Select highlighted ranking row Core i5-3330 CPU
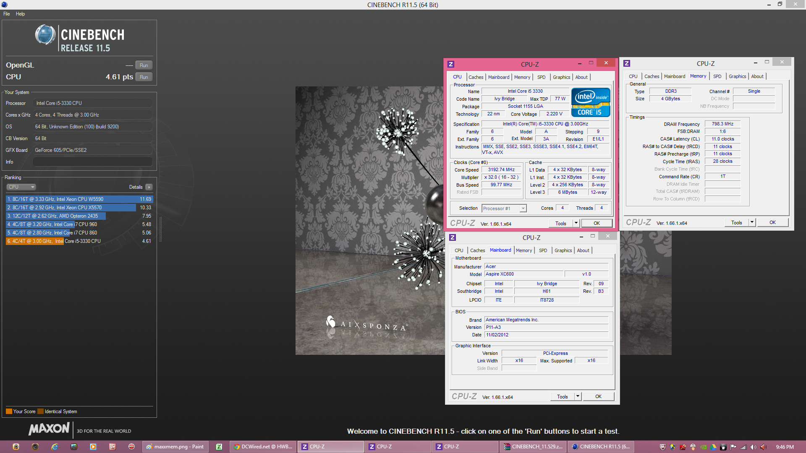This screenshot has width=806, height=453. tap(79, 241)
